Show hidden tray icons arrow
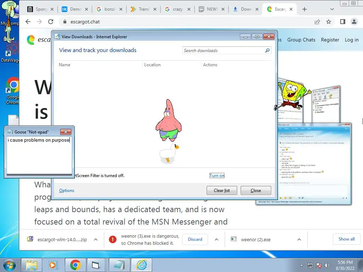 (x=301, y=265)
